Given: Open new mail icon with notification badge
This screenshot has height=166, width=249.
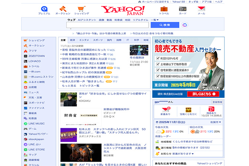Looking at the screenshot, I should pos(165,110).
